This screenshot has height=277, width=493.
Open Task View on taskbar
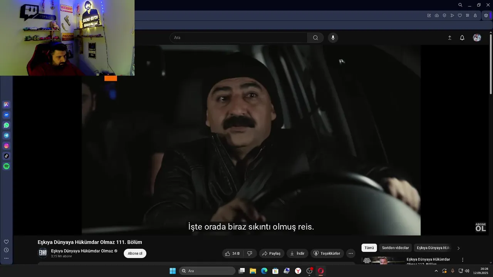coord(241,271)
